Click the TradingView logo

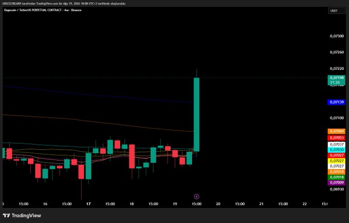(x=22, y=215)
